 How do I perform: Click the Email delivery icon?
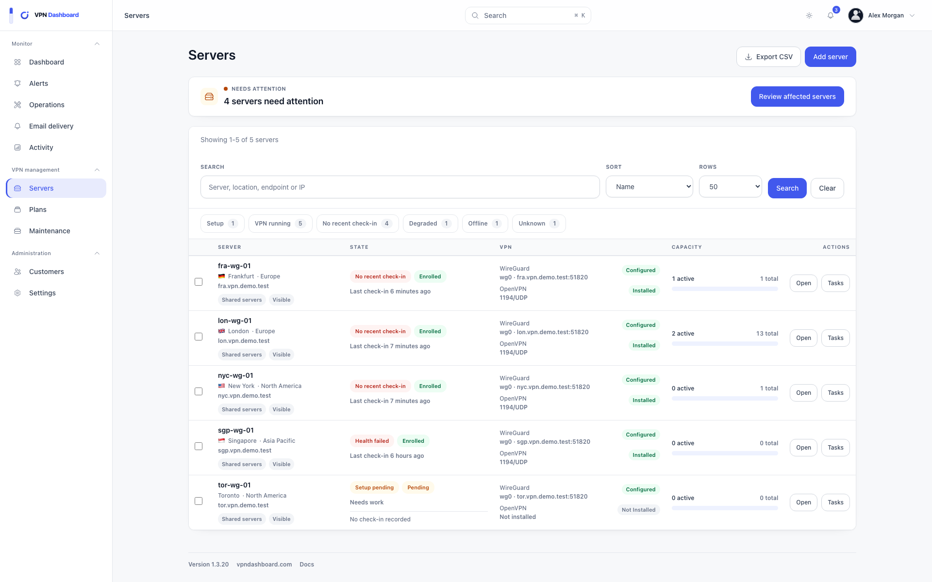[x=17, y=126]
